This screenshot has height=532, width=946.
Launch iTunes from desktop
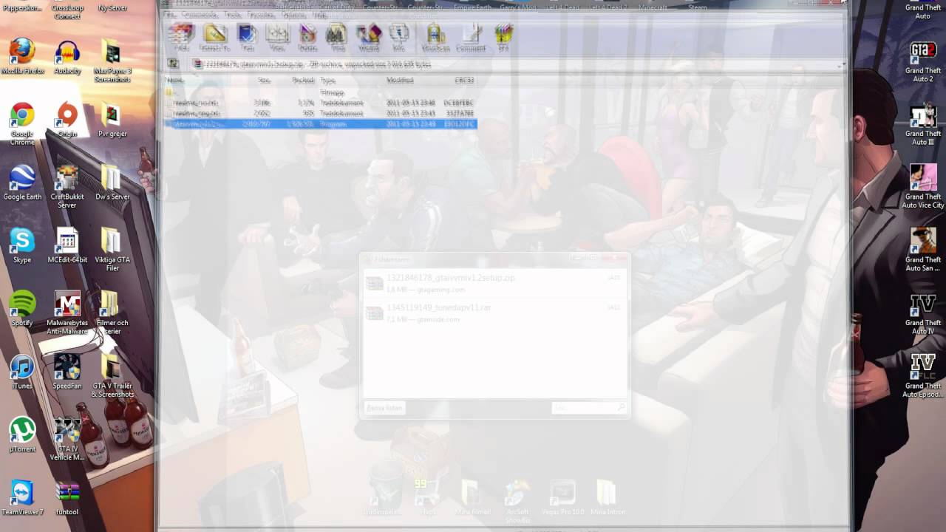tap(22, 371)
